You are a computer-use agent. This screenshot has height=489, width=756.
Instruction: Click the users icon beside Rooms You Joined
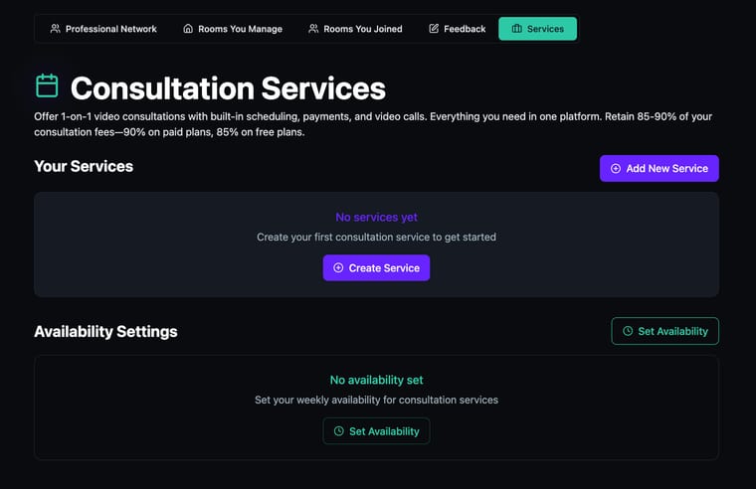(313, 29)
